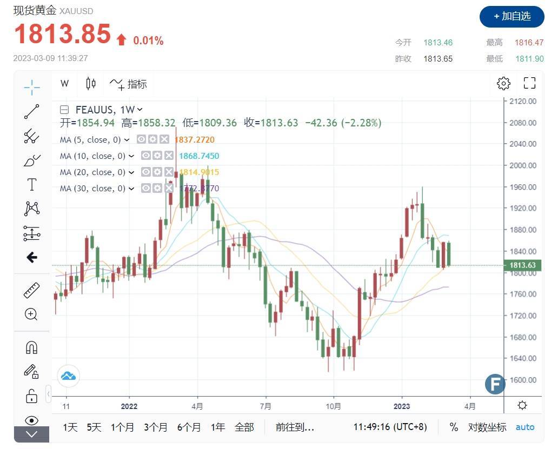551x449 pixels.
Task: Select the trend line drawing tool
Action: click(x=32, y=111)
